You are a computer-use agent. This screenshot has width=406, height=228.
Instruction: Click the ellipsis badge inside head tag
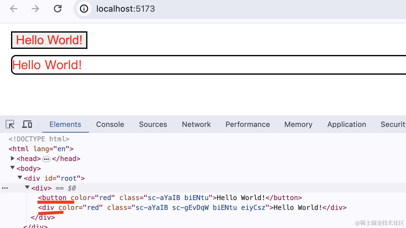pyautogui.click(x=46, y=159)
